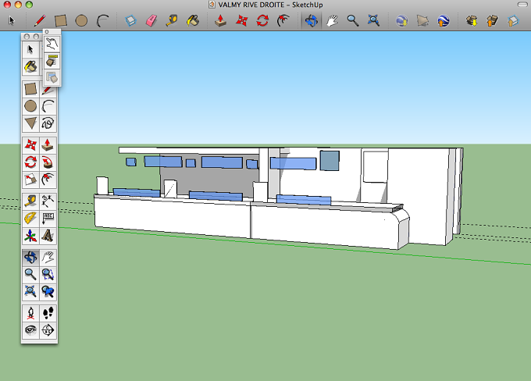Image resolution: width=531 pixels, height=381 pixels.
Task: Select the Follow Me tool
Action: click(x=48, y=162)
